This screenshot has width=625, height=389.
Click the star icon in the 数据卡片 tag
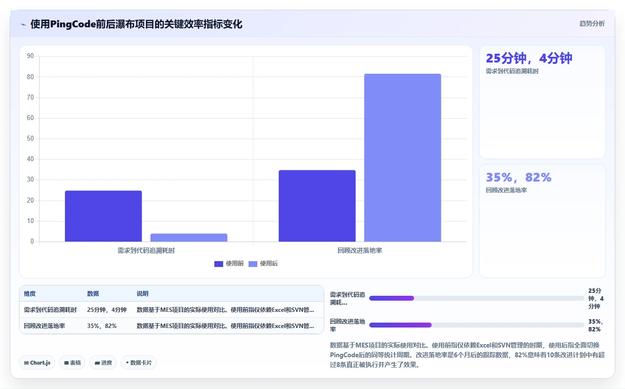tap(127, 363)
